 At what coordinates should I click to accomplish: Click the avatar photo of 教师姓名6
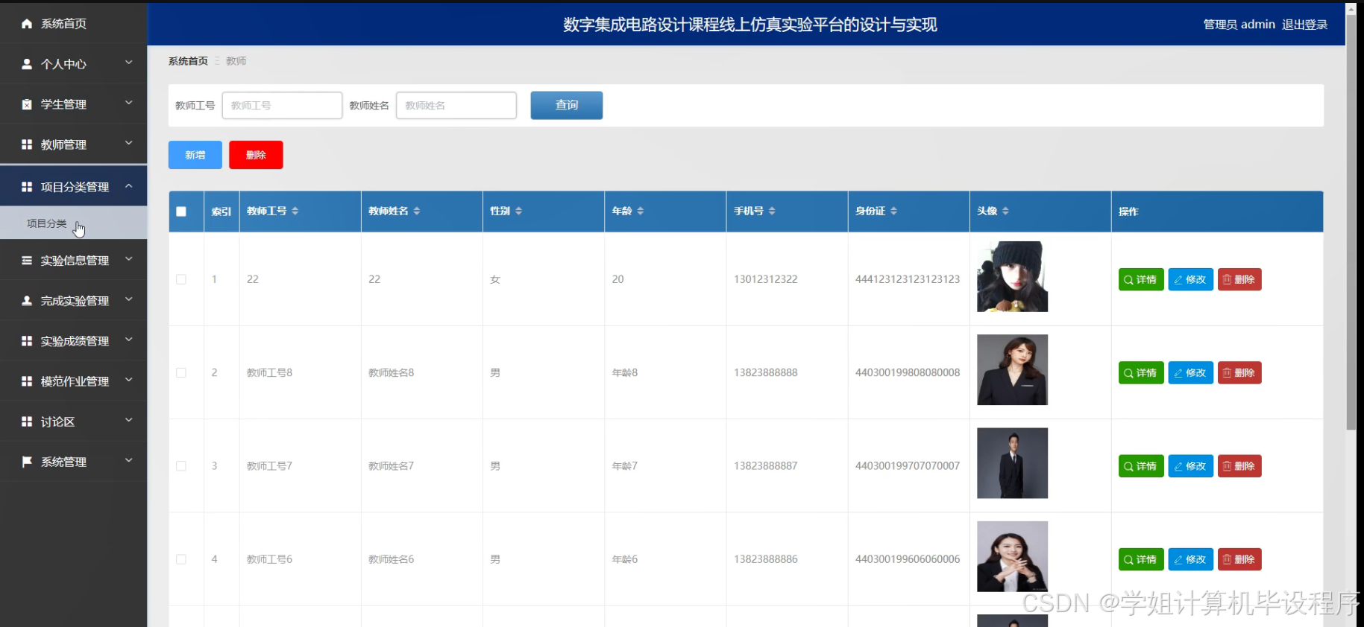tap(1012, 556)
